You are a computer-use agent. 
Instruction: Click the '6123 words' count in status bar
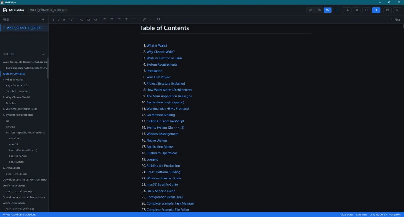click(x=347, y=214)
